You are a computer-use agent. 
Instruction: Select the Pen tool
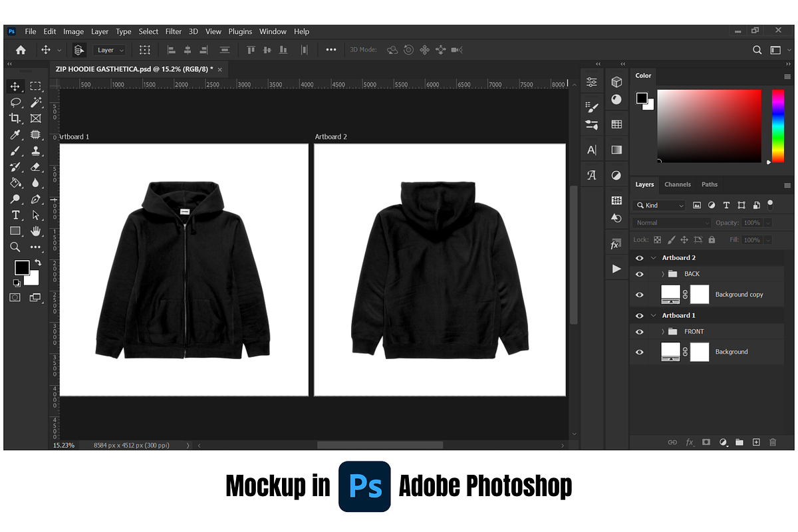(x=36, y=199)
